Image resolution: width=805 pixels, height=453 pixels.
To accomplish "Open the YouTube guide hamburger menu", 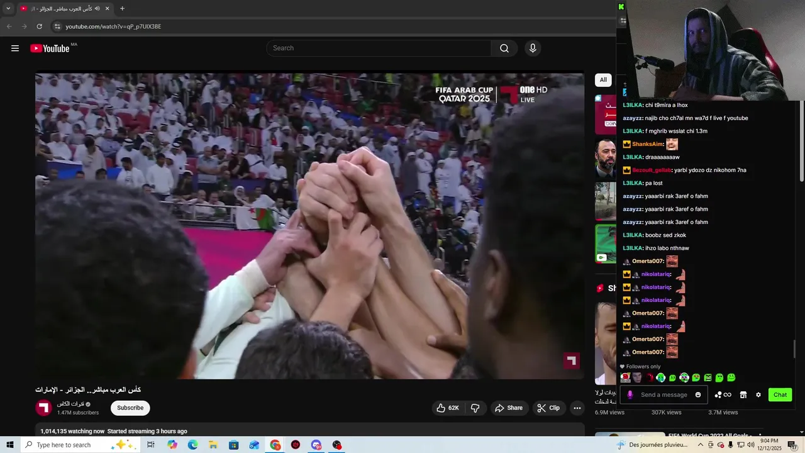I will coord(15,48).
